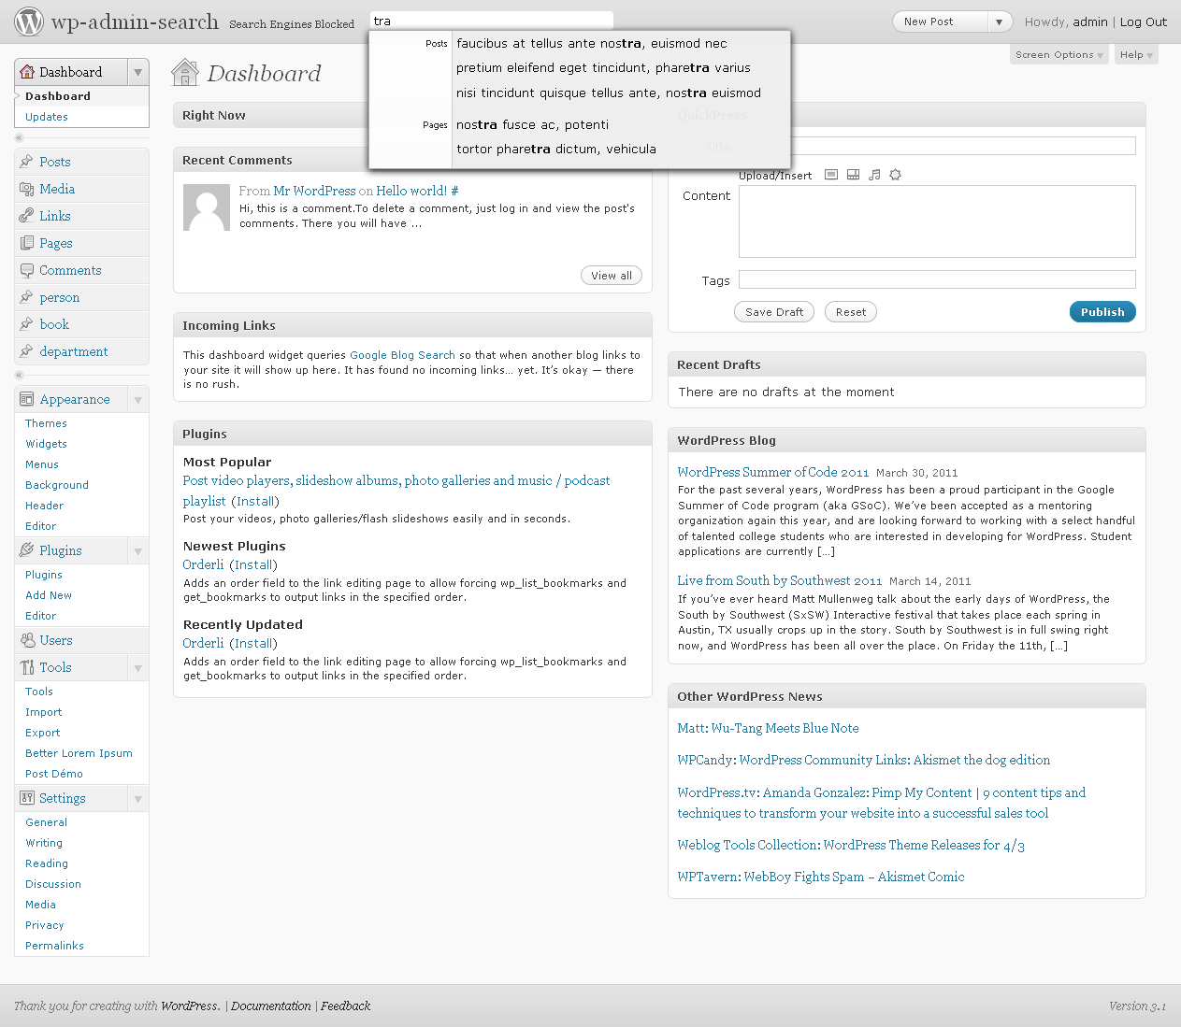This screenshot has width=1181, height=1027.
Task: Open WordPress Summer of Code 2011 article
Action: pos(773,472)
